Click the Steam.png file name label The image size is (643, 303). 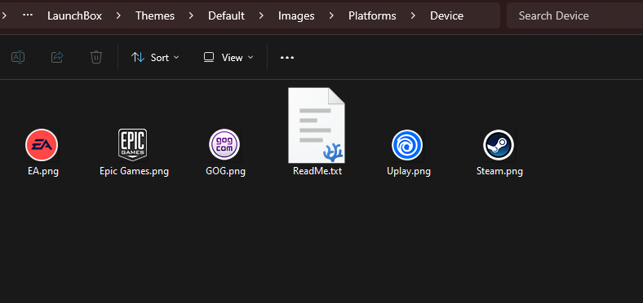[499, 171]
